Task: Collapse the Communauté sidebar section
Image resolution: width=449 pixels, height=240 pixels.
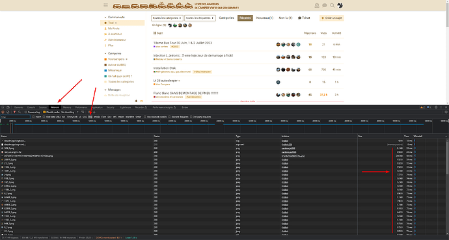Action: tap(115, 17)
